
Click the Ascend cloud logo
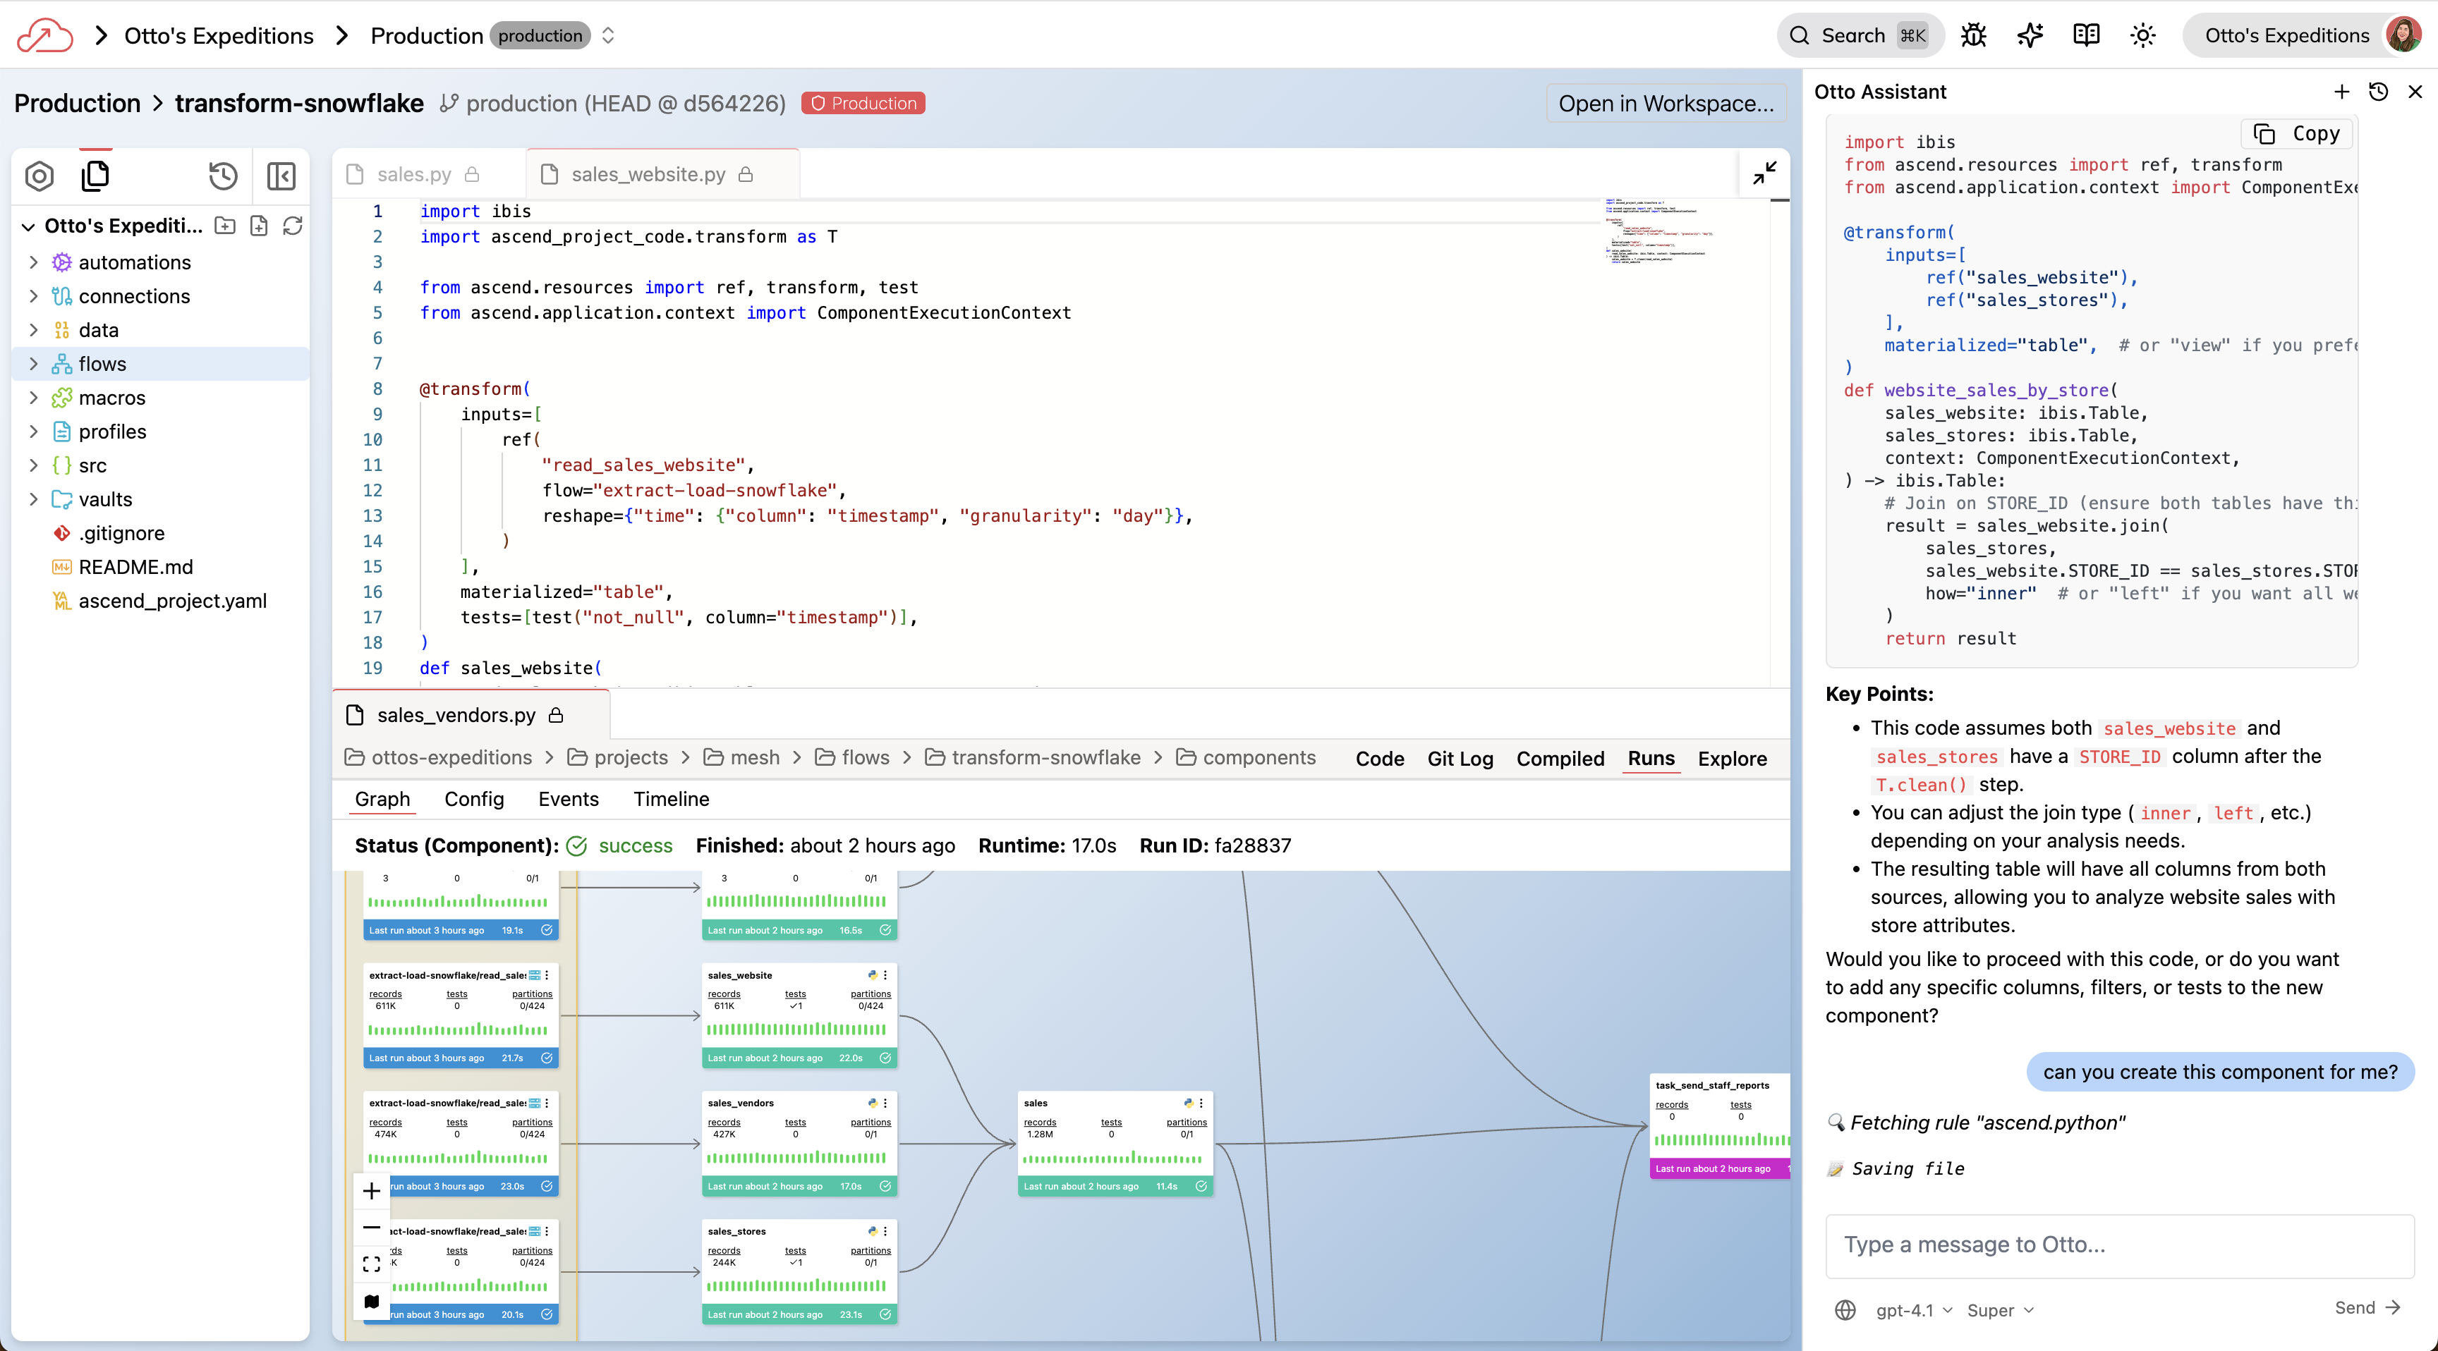tap(44, 36)
